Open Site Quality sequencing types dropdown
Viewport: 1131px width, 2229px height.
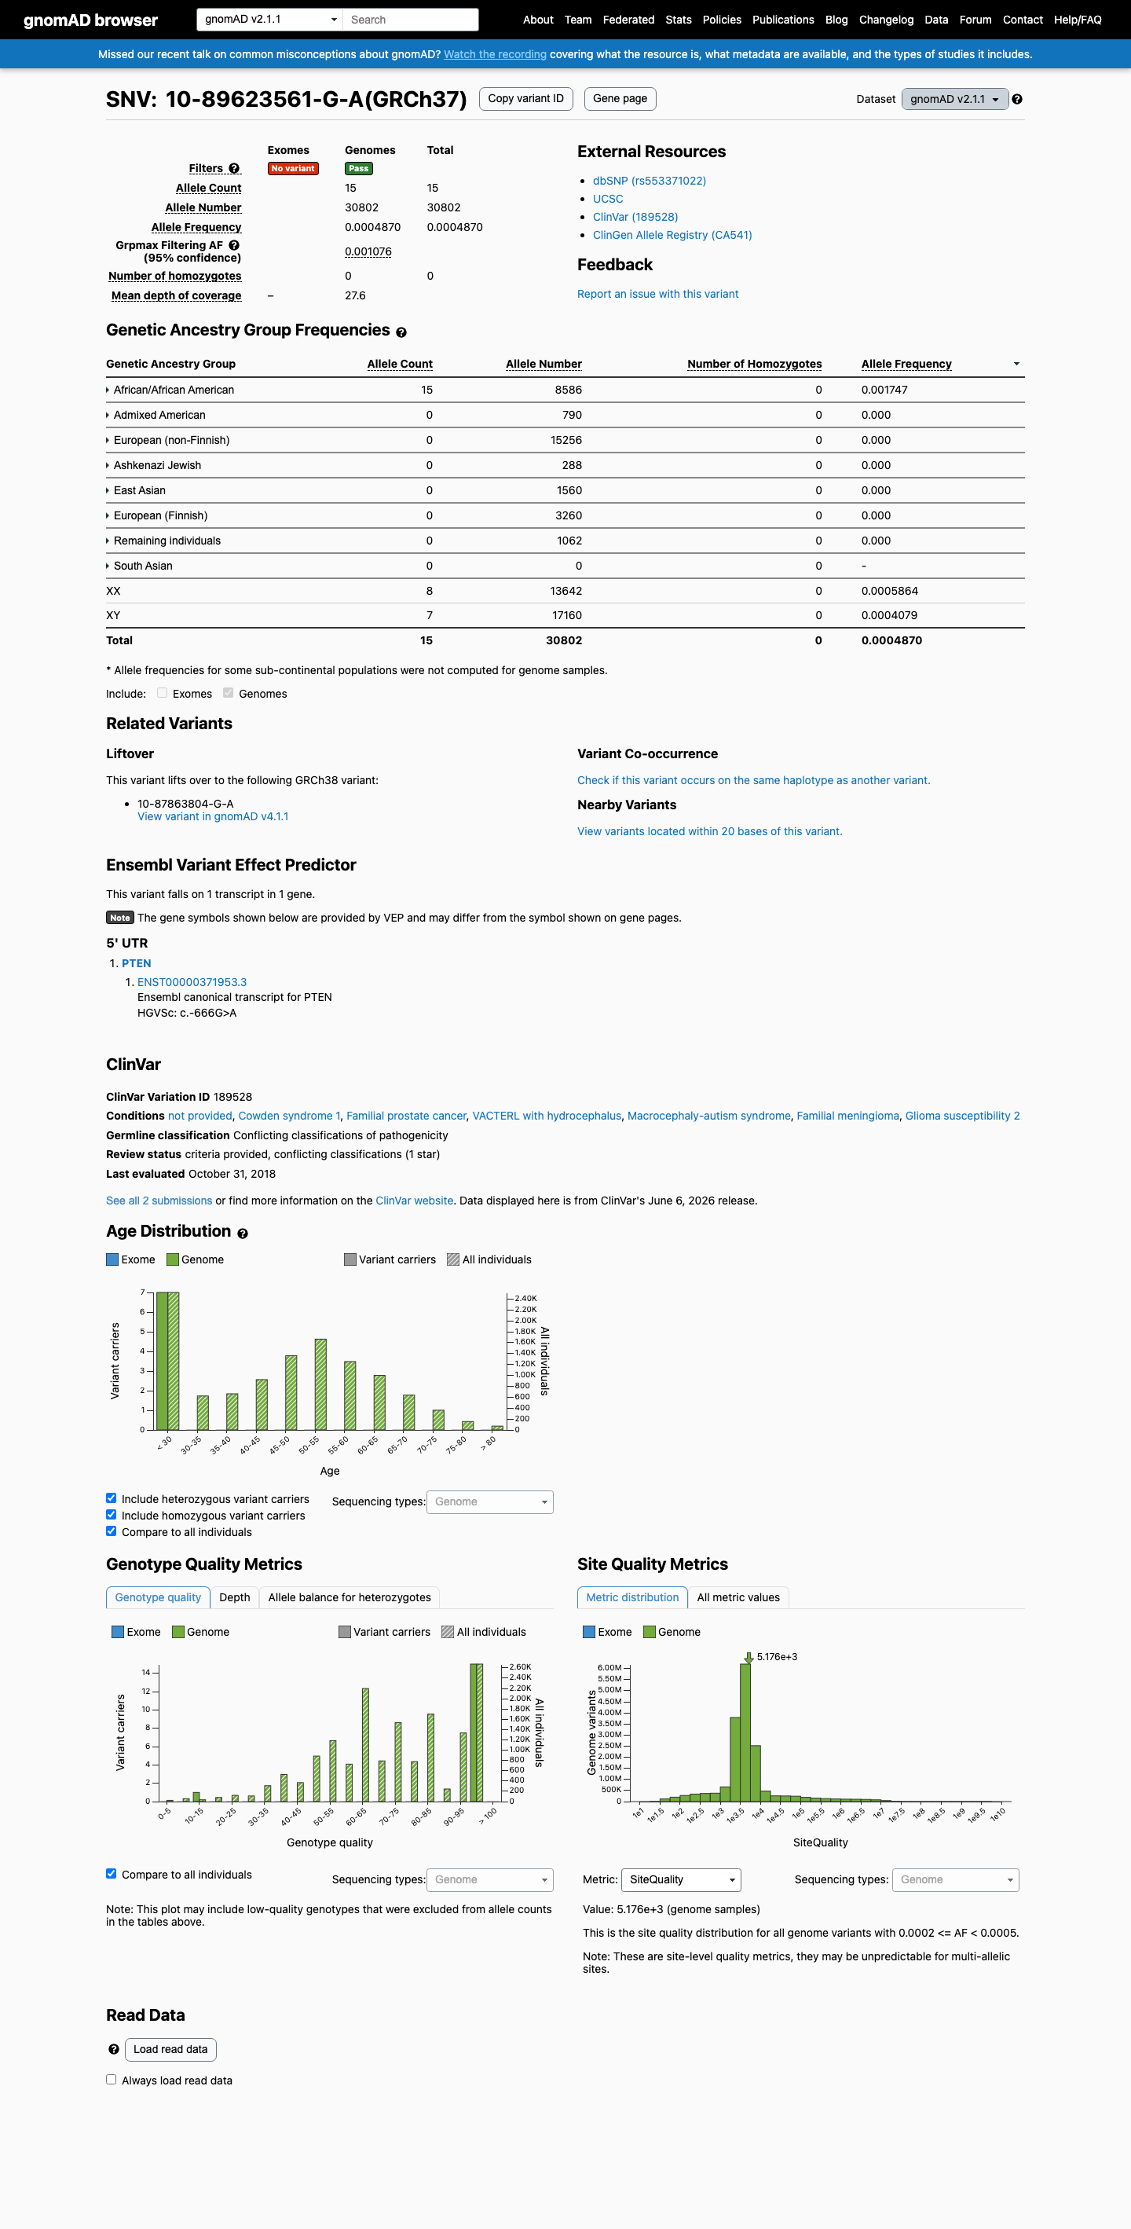coord(956,1879)
